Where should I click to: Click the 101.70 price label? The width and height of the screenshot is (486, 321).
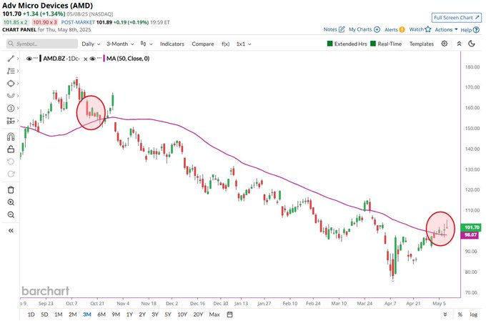(x=472, y=227)
